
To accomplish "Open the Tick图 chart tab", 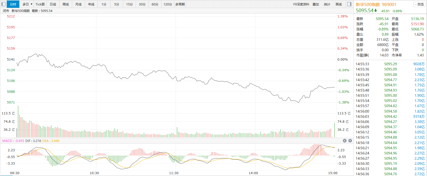I will [x=40, y=4].
